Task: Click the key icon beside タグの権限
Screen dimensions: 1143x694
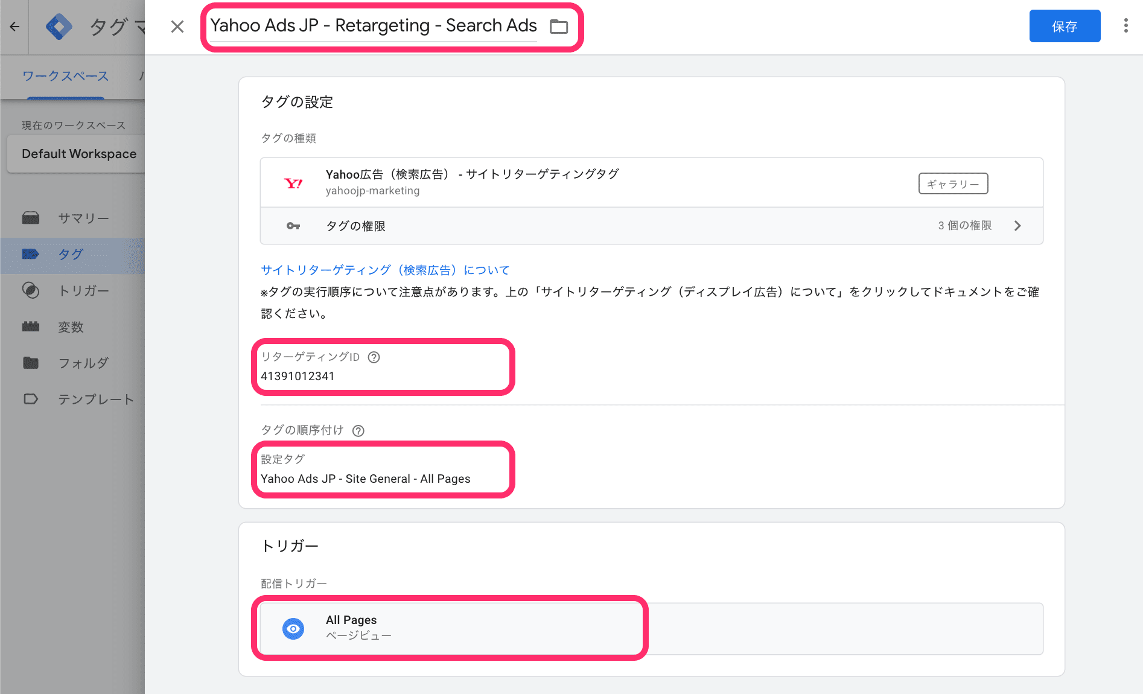Action: (x=293, y=226)
